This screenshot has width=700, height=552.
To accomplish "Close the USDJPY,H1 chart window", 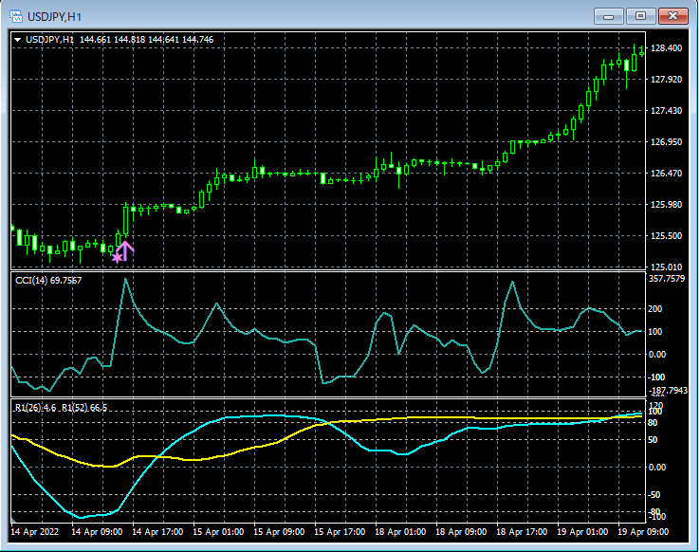I will 673,16.
